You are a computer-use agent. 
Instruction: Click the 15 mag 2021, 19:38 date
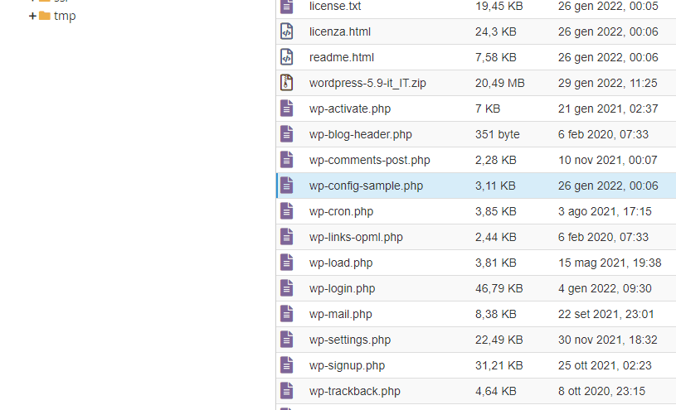pyautogui.click(x=610, y=263)
